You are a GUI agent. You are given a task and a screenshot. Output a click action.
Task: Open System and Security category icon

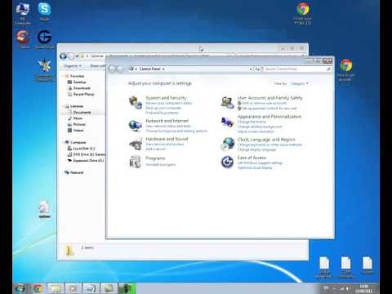(136, 103)
